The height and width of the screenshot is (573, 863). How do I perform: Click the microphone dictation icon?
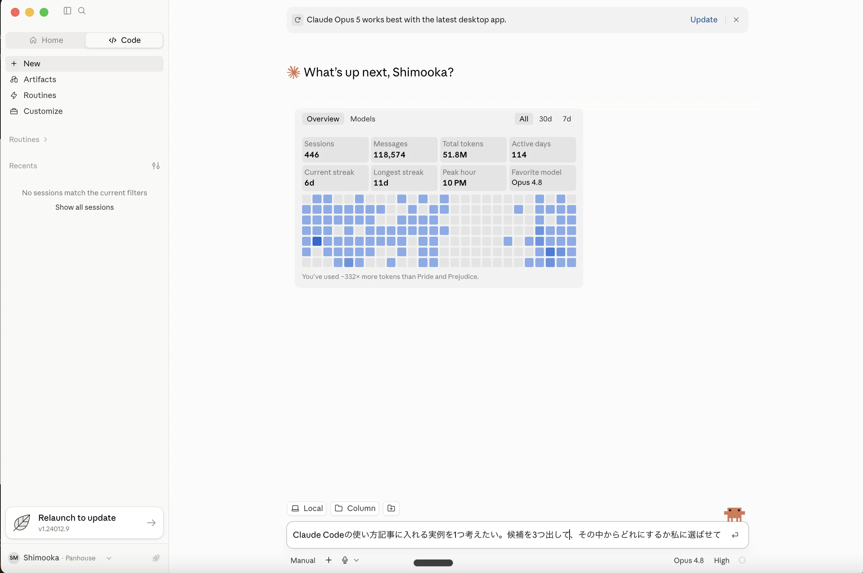345,560
